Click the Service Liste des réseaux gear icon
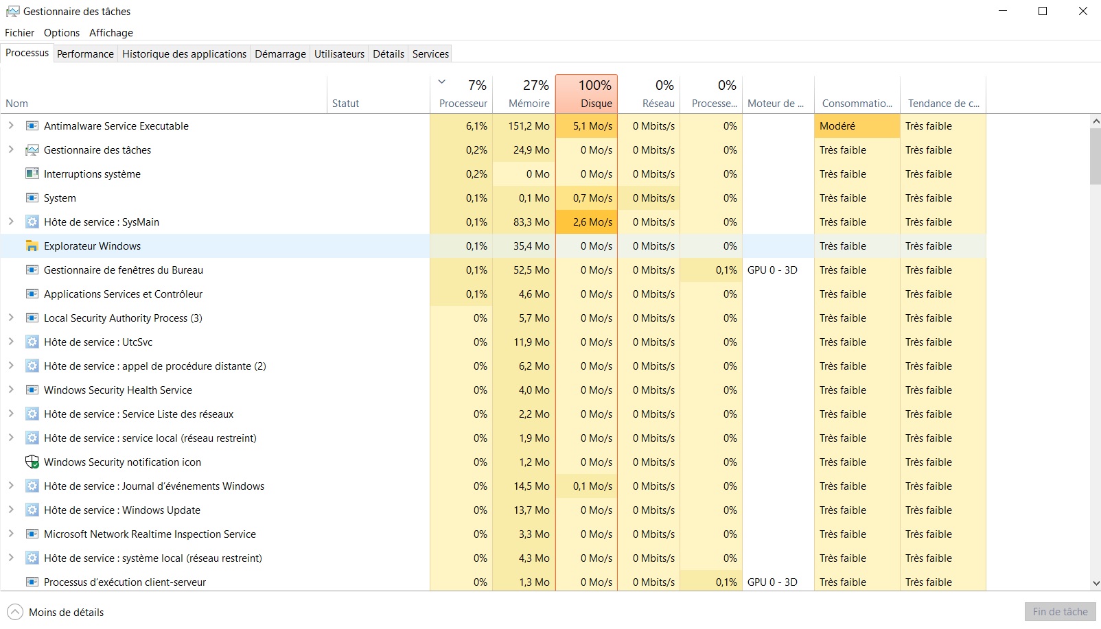Screen dimensions: 1101x629 pos(32,414)
